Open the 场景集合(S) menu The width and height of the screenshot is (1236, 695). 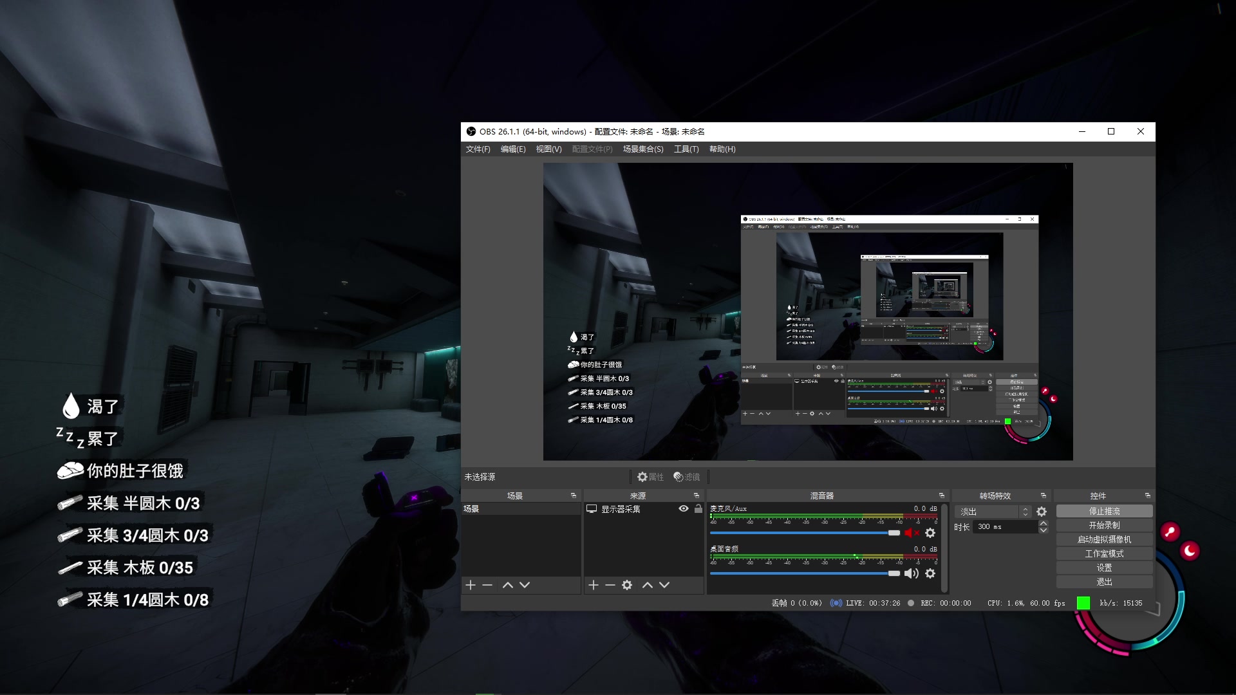643,149
